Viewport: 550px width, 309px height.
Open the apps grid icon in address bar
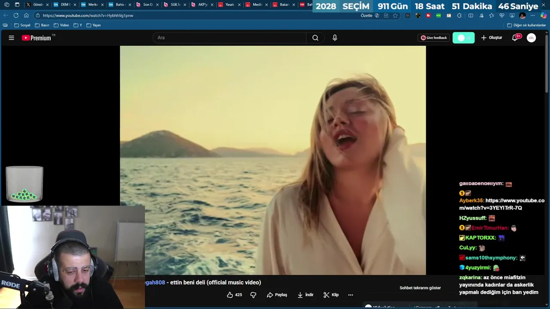(x=386, y=15)
